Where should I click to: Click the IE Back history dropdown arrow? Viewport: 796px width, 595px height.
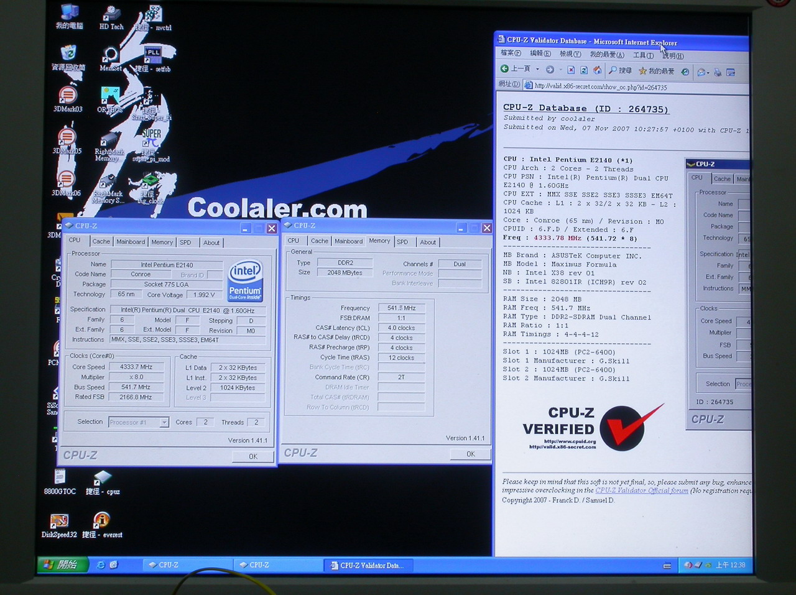click(x=537, y=70)
